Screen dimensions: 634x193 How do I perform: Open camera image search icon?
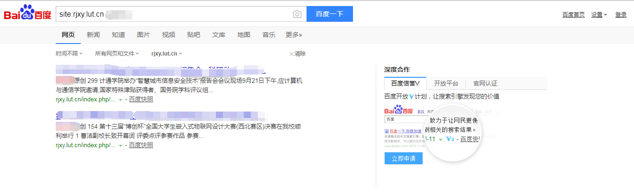297,14
